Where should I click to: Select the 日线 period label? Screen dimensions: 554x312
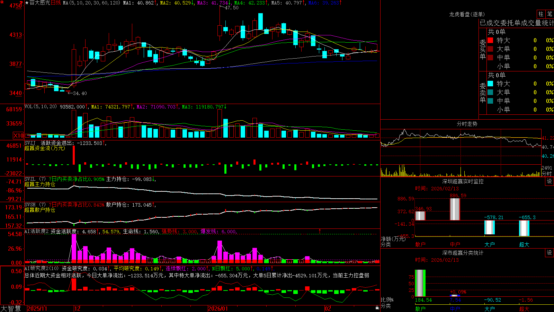(56, 3)
